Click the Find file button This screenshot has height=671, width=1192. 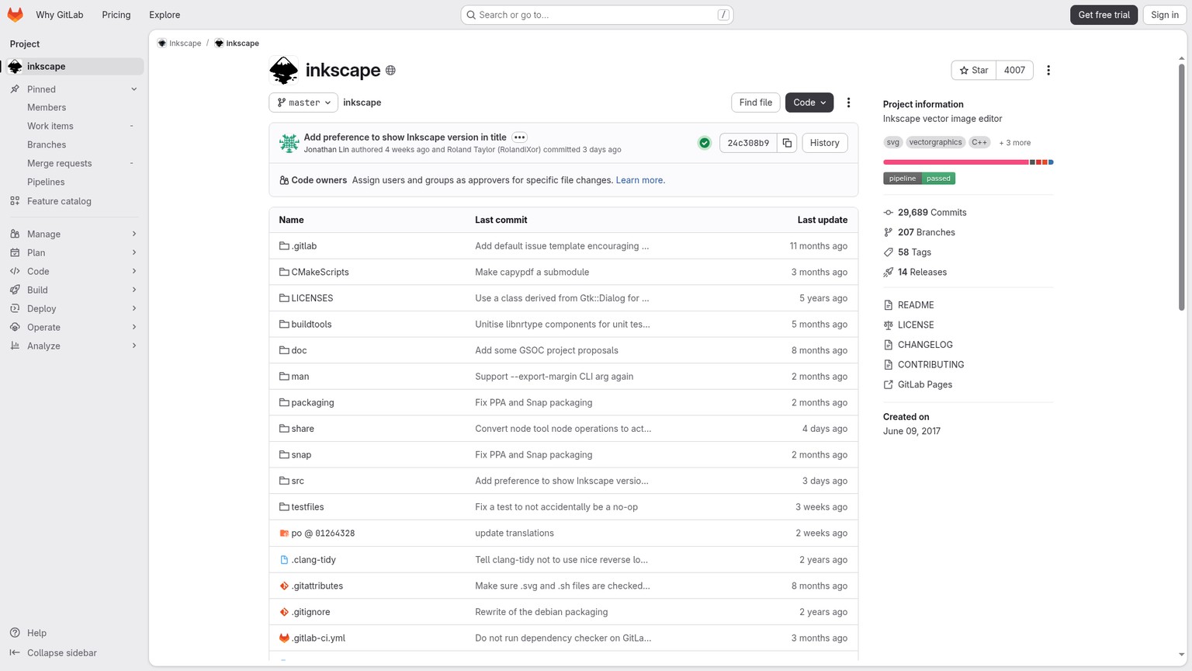[x=755, y=103]
